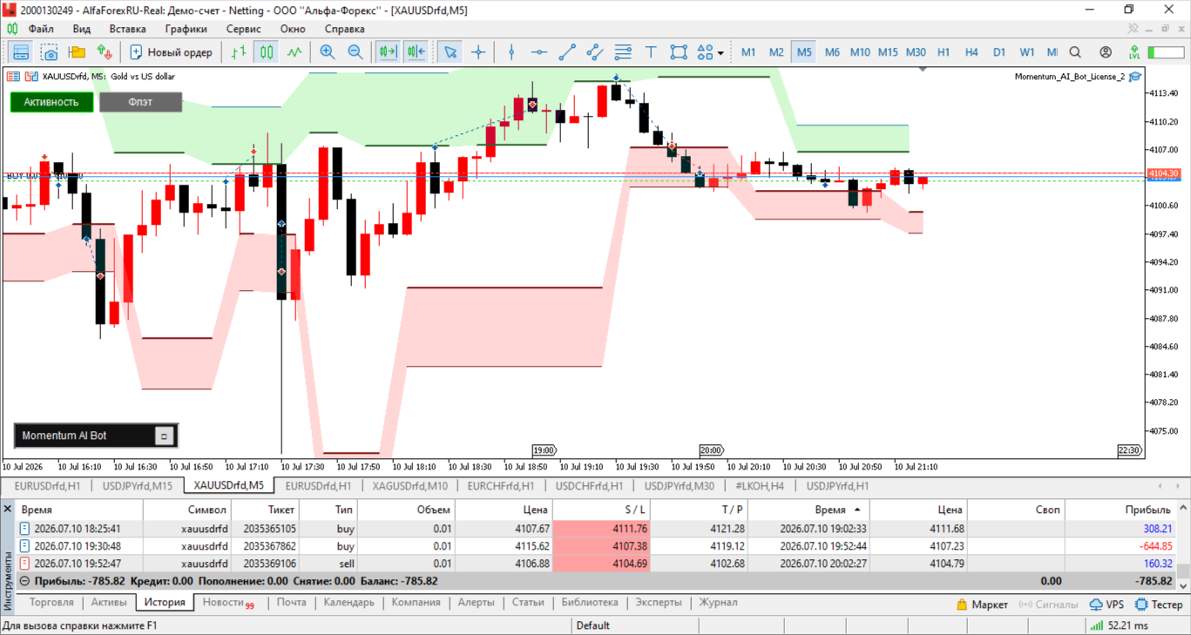Open the Сервис menu
The image size is (1191, 635).
pyautogui.click(x=244, y=29)
